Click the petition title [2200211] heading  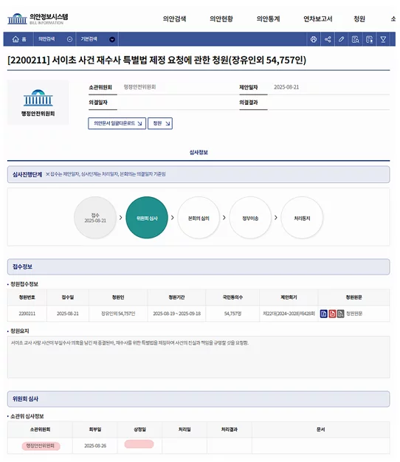pos(156,60)
